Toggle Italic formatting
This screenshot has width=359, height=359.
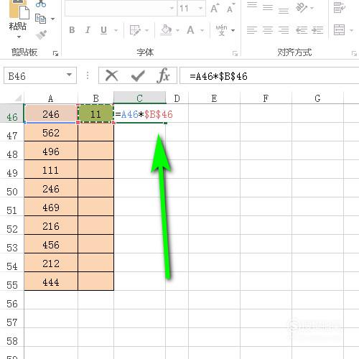(x=88, y=30)
